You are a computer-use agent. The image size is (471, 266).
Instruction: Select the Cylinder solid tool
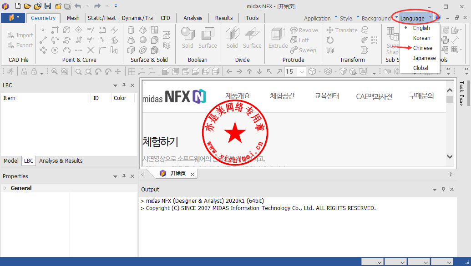click(131, 30)
